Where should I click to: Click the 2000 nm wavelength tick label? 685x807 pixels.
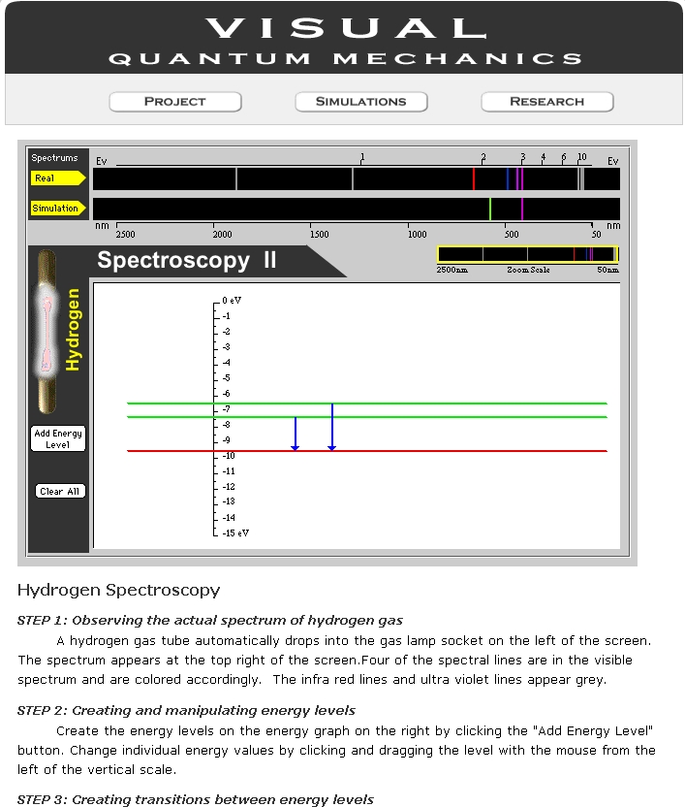[222, 234]
